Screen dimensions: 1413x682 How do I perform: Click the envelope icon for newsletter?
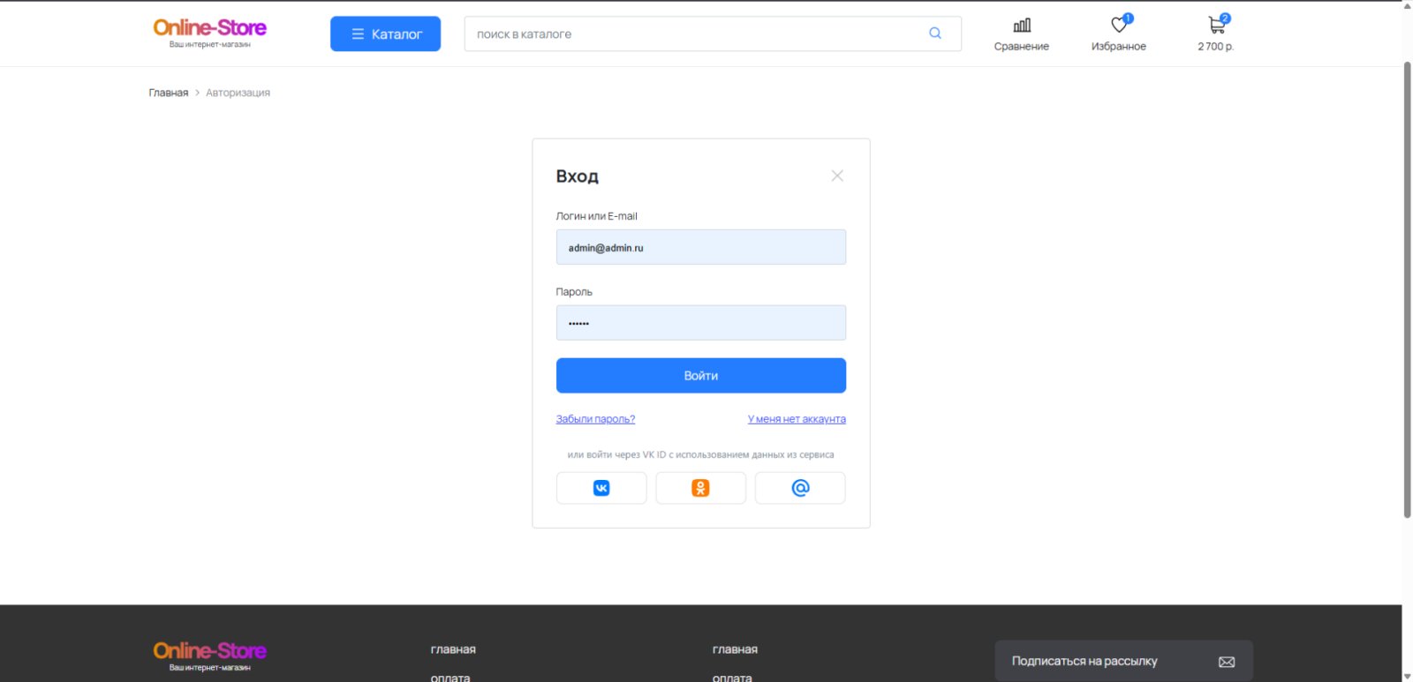pyautogui.click(x=1227, y=662)
